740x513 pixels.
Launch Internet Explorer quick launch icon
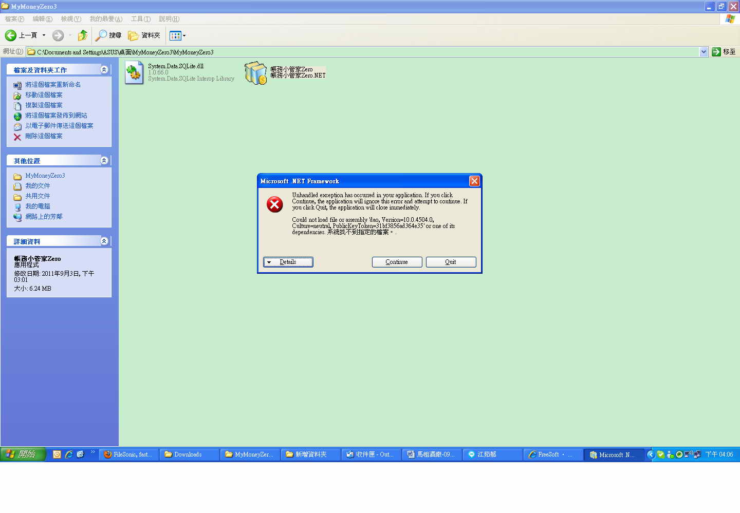[68, 454]
